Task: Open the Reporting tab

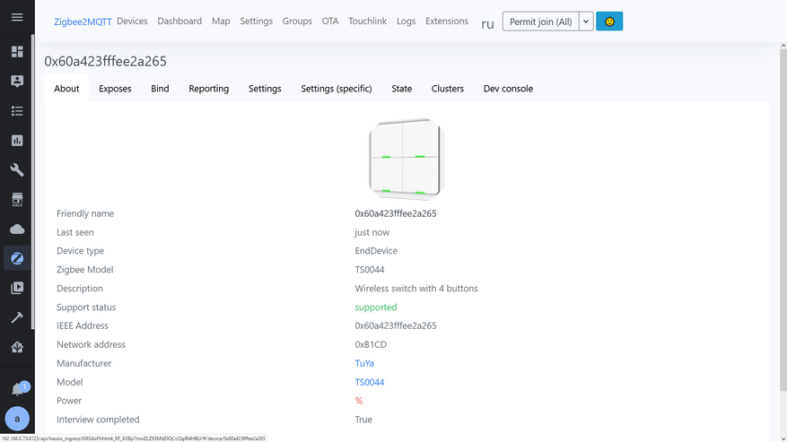Action: tap(208, 89)
